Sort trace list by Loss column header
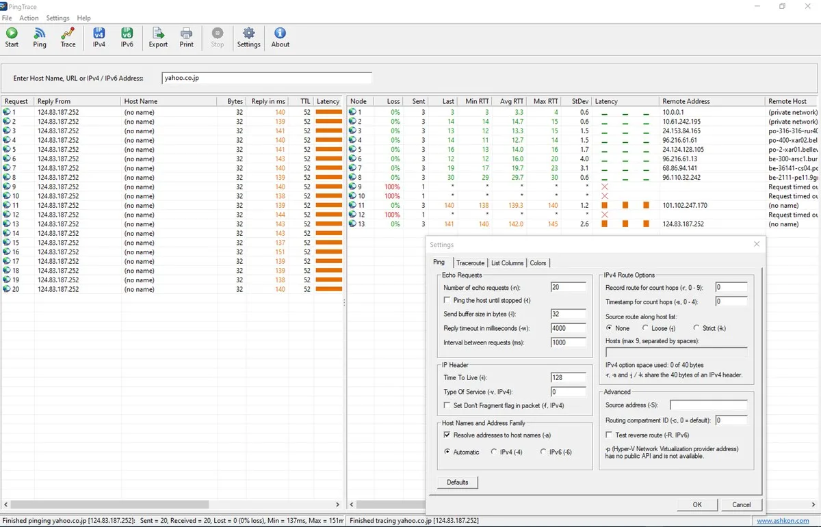The image size is (821, 527). [x=390, y=101]
